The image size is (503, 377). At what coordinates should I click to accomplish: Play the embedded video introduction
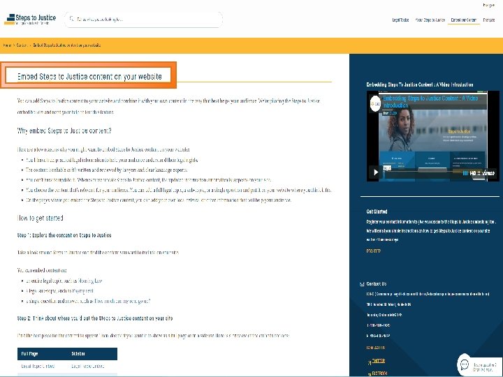(x=375, y=172)
